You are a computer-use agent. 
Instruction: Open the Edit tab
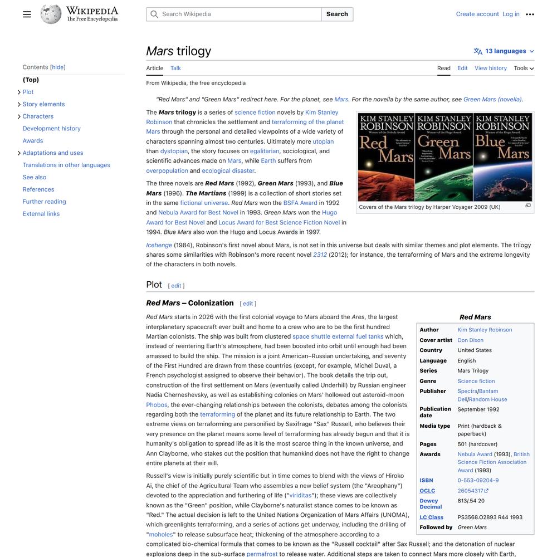462,68
